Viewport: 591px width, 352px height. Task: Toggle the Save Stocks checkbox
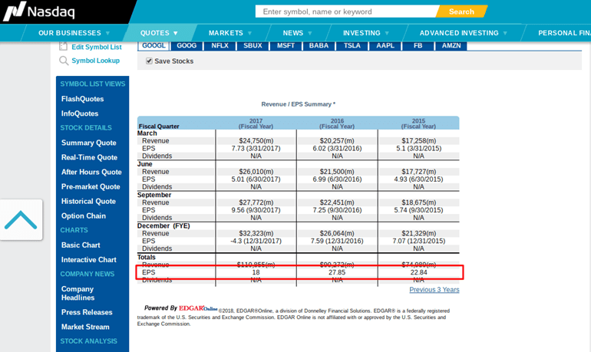click(149, 61)
